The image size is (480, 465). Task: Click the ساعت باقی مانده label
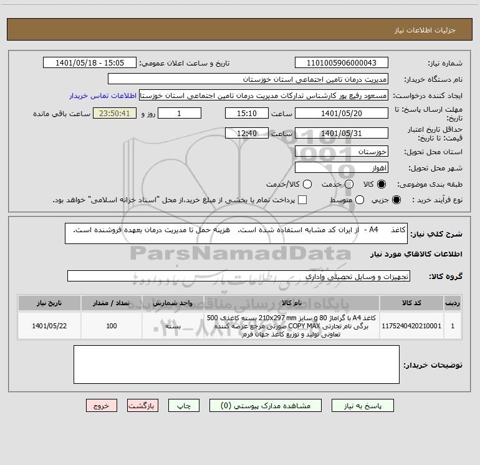point(62,114)
